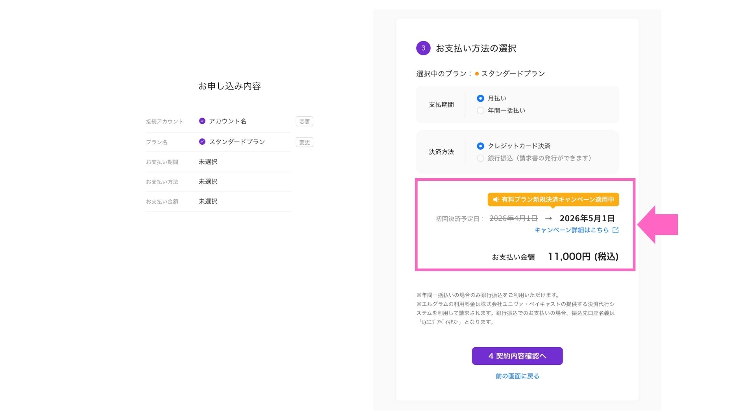This screenshot has height=420, width=747.
Task: Choose 銀行振込 payment method option
Action: [x=480, y=158]
